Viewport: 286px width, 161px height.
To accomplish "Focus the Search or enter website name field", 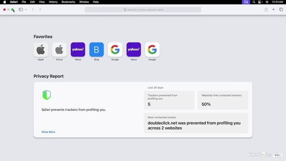I will pos(143,9).
